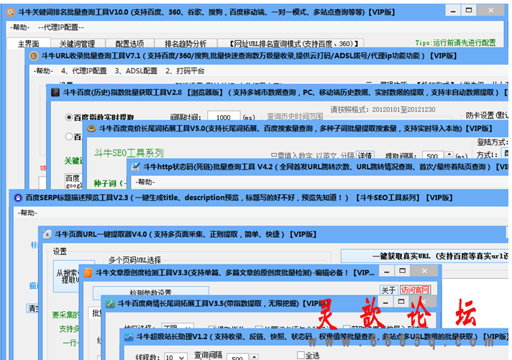Click the Tips:运行前请先进行配置 text
The width and height of the screenshot is (512, 360).
click(x=455, y=43)
